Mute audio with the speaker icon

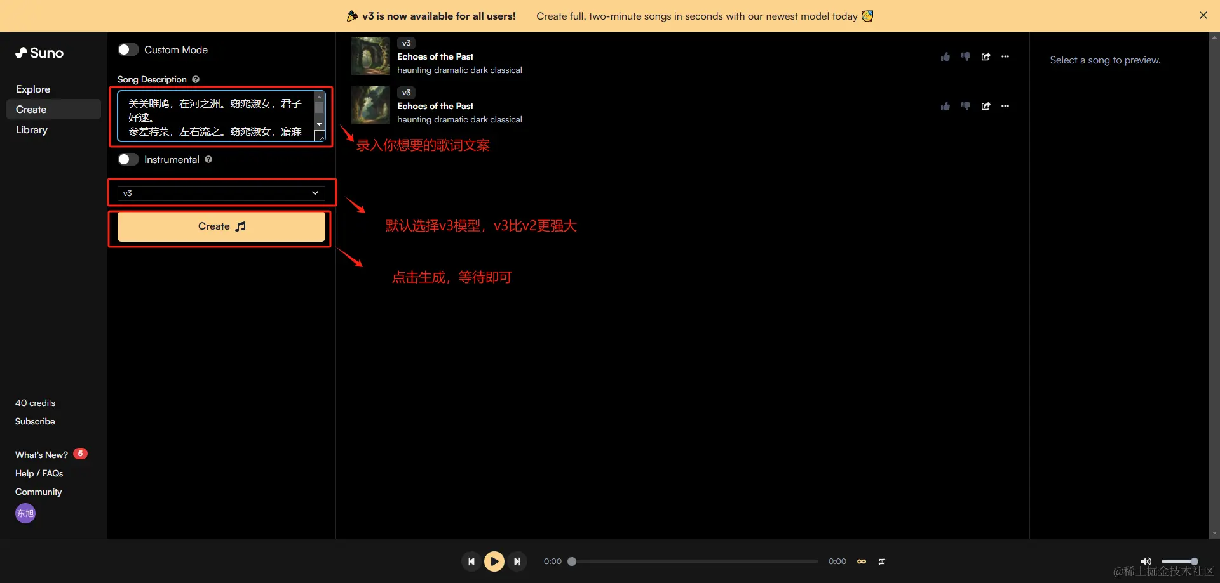(x=1146, y=561)
